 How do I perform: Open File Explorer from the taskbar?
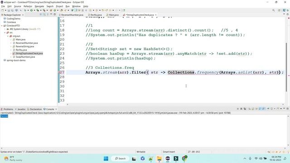[x=159, y=158]
